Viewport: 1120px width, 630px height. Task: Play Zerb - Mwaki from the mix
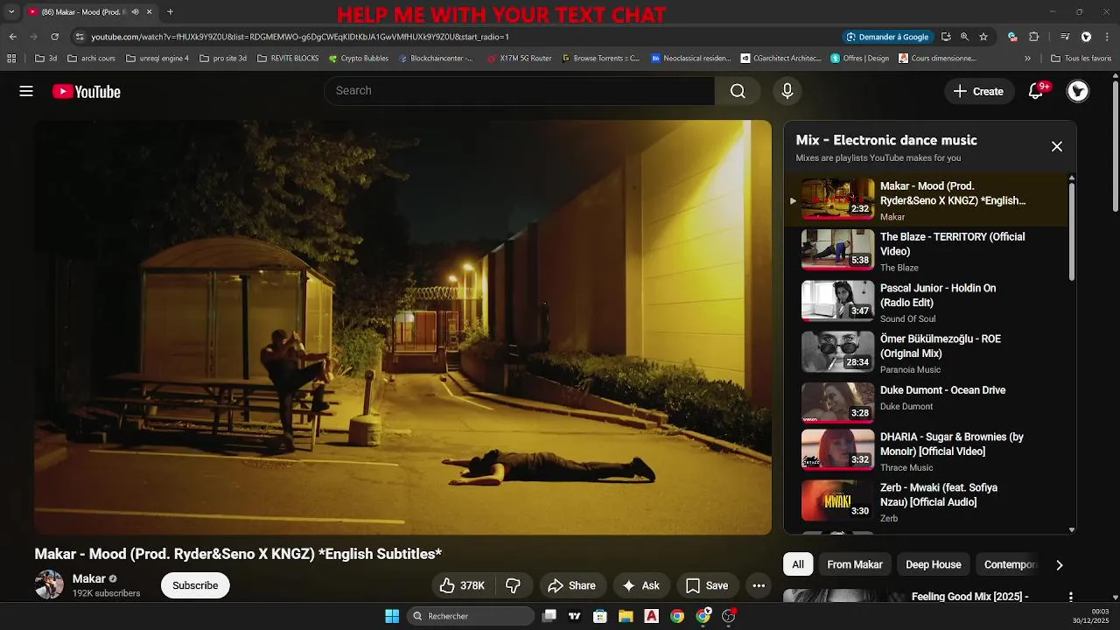[926, 502]
